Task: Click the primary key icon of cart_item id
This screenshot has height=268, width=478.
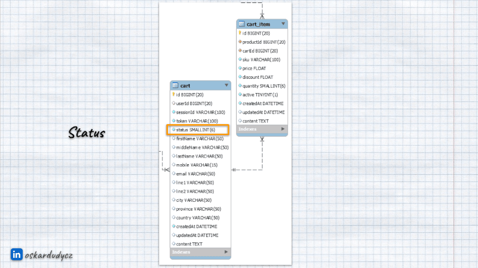Action: click(x=240, y=33)
